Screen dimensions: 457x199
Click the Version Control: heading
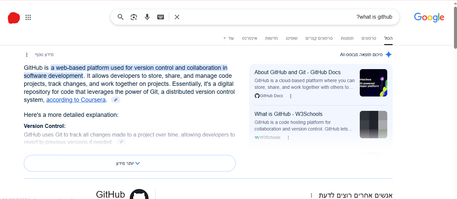(45, 126)
